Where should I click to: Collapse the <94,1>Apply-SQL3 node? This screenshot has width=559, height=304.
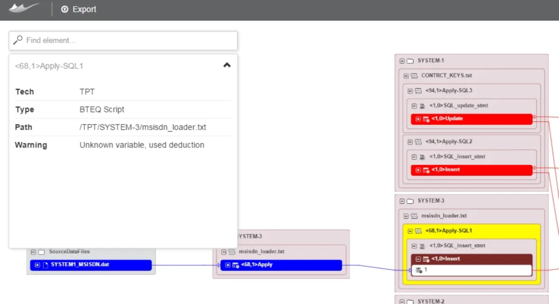pos(410,91)
